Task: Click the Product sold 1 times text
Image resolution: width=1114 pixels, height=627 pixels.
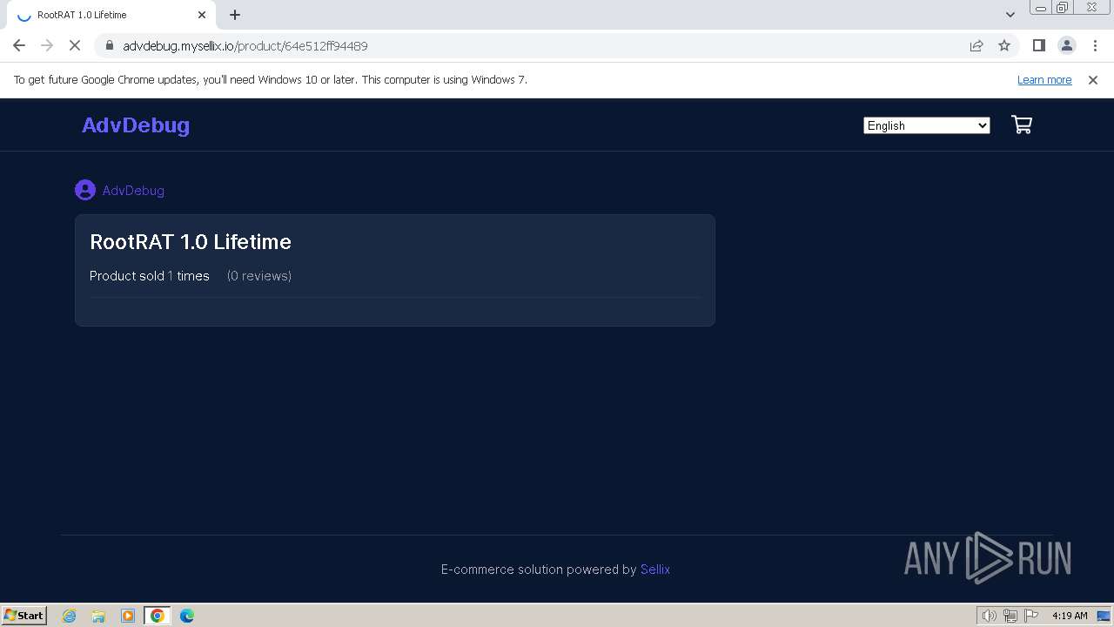Action: (150, 275)
